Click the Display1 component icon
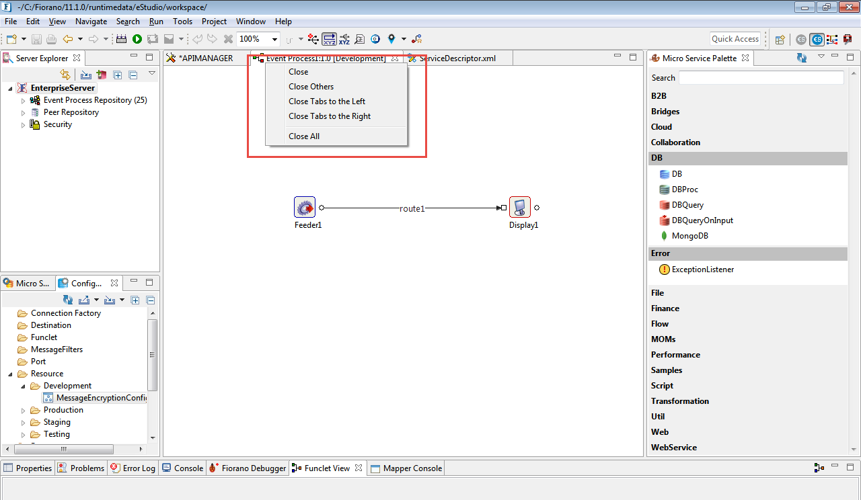This screenshot has height=500, width=861. pos(519,207)
